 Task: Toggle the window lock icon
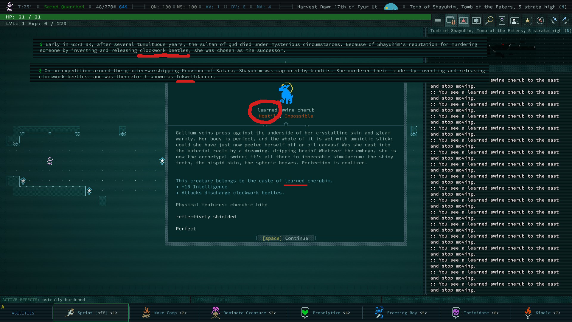450,21
